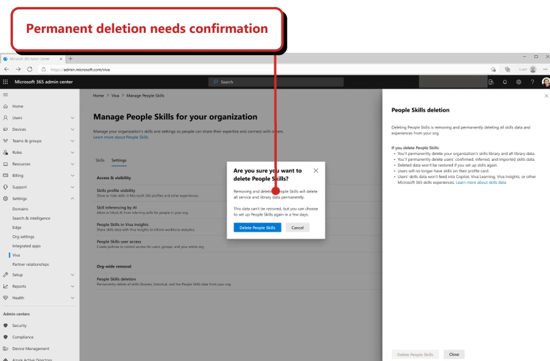Reload the page with refresh icon
Image resolution: width=550 pixels, height=361 pixels.
coord(30,69)
